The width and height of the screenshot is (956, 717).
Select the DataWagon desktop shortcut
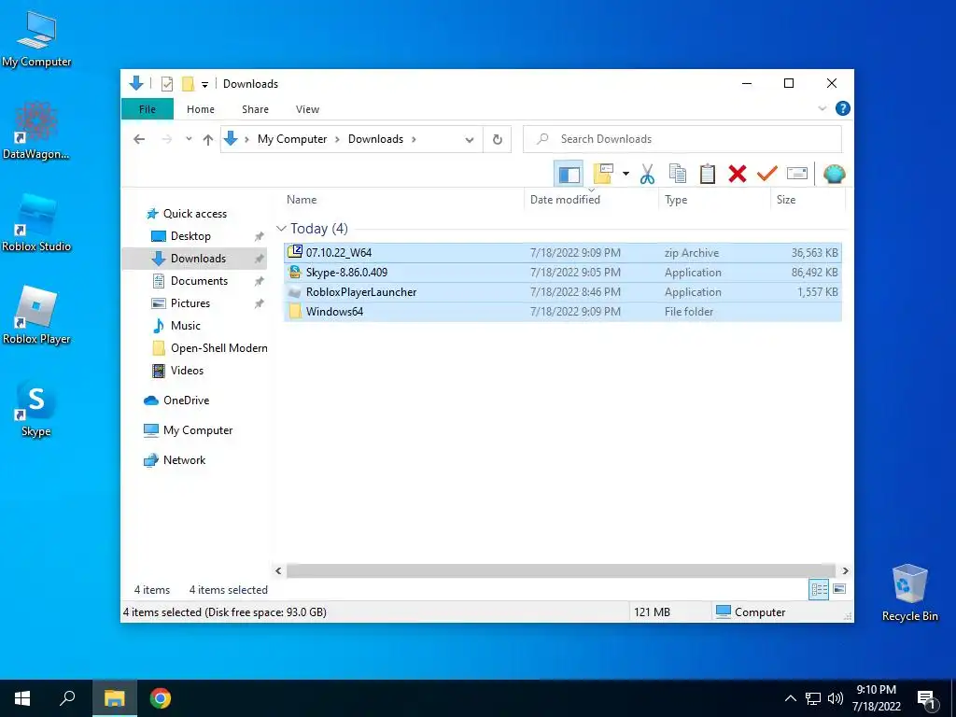click(36, 131)
